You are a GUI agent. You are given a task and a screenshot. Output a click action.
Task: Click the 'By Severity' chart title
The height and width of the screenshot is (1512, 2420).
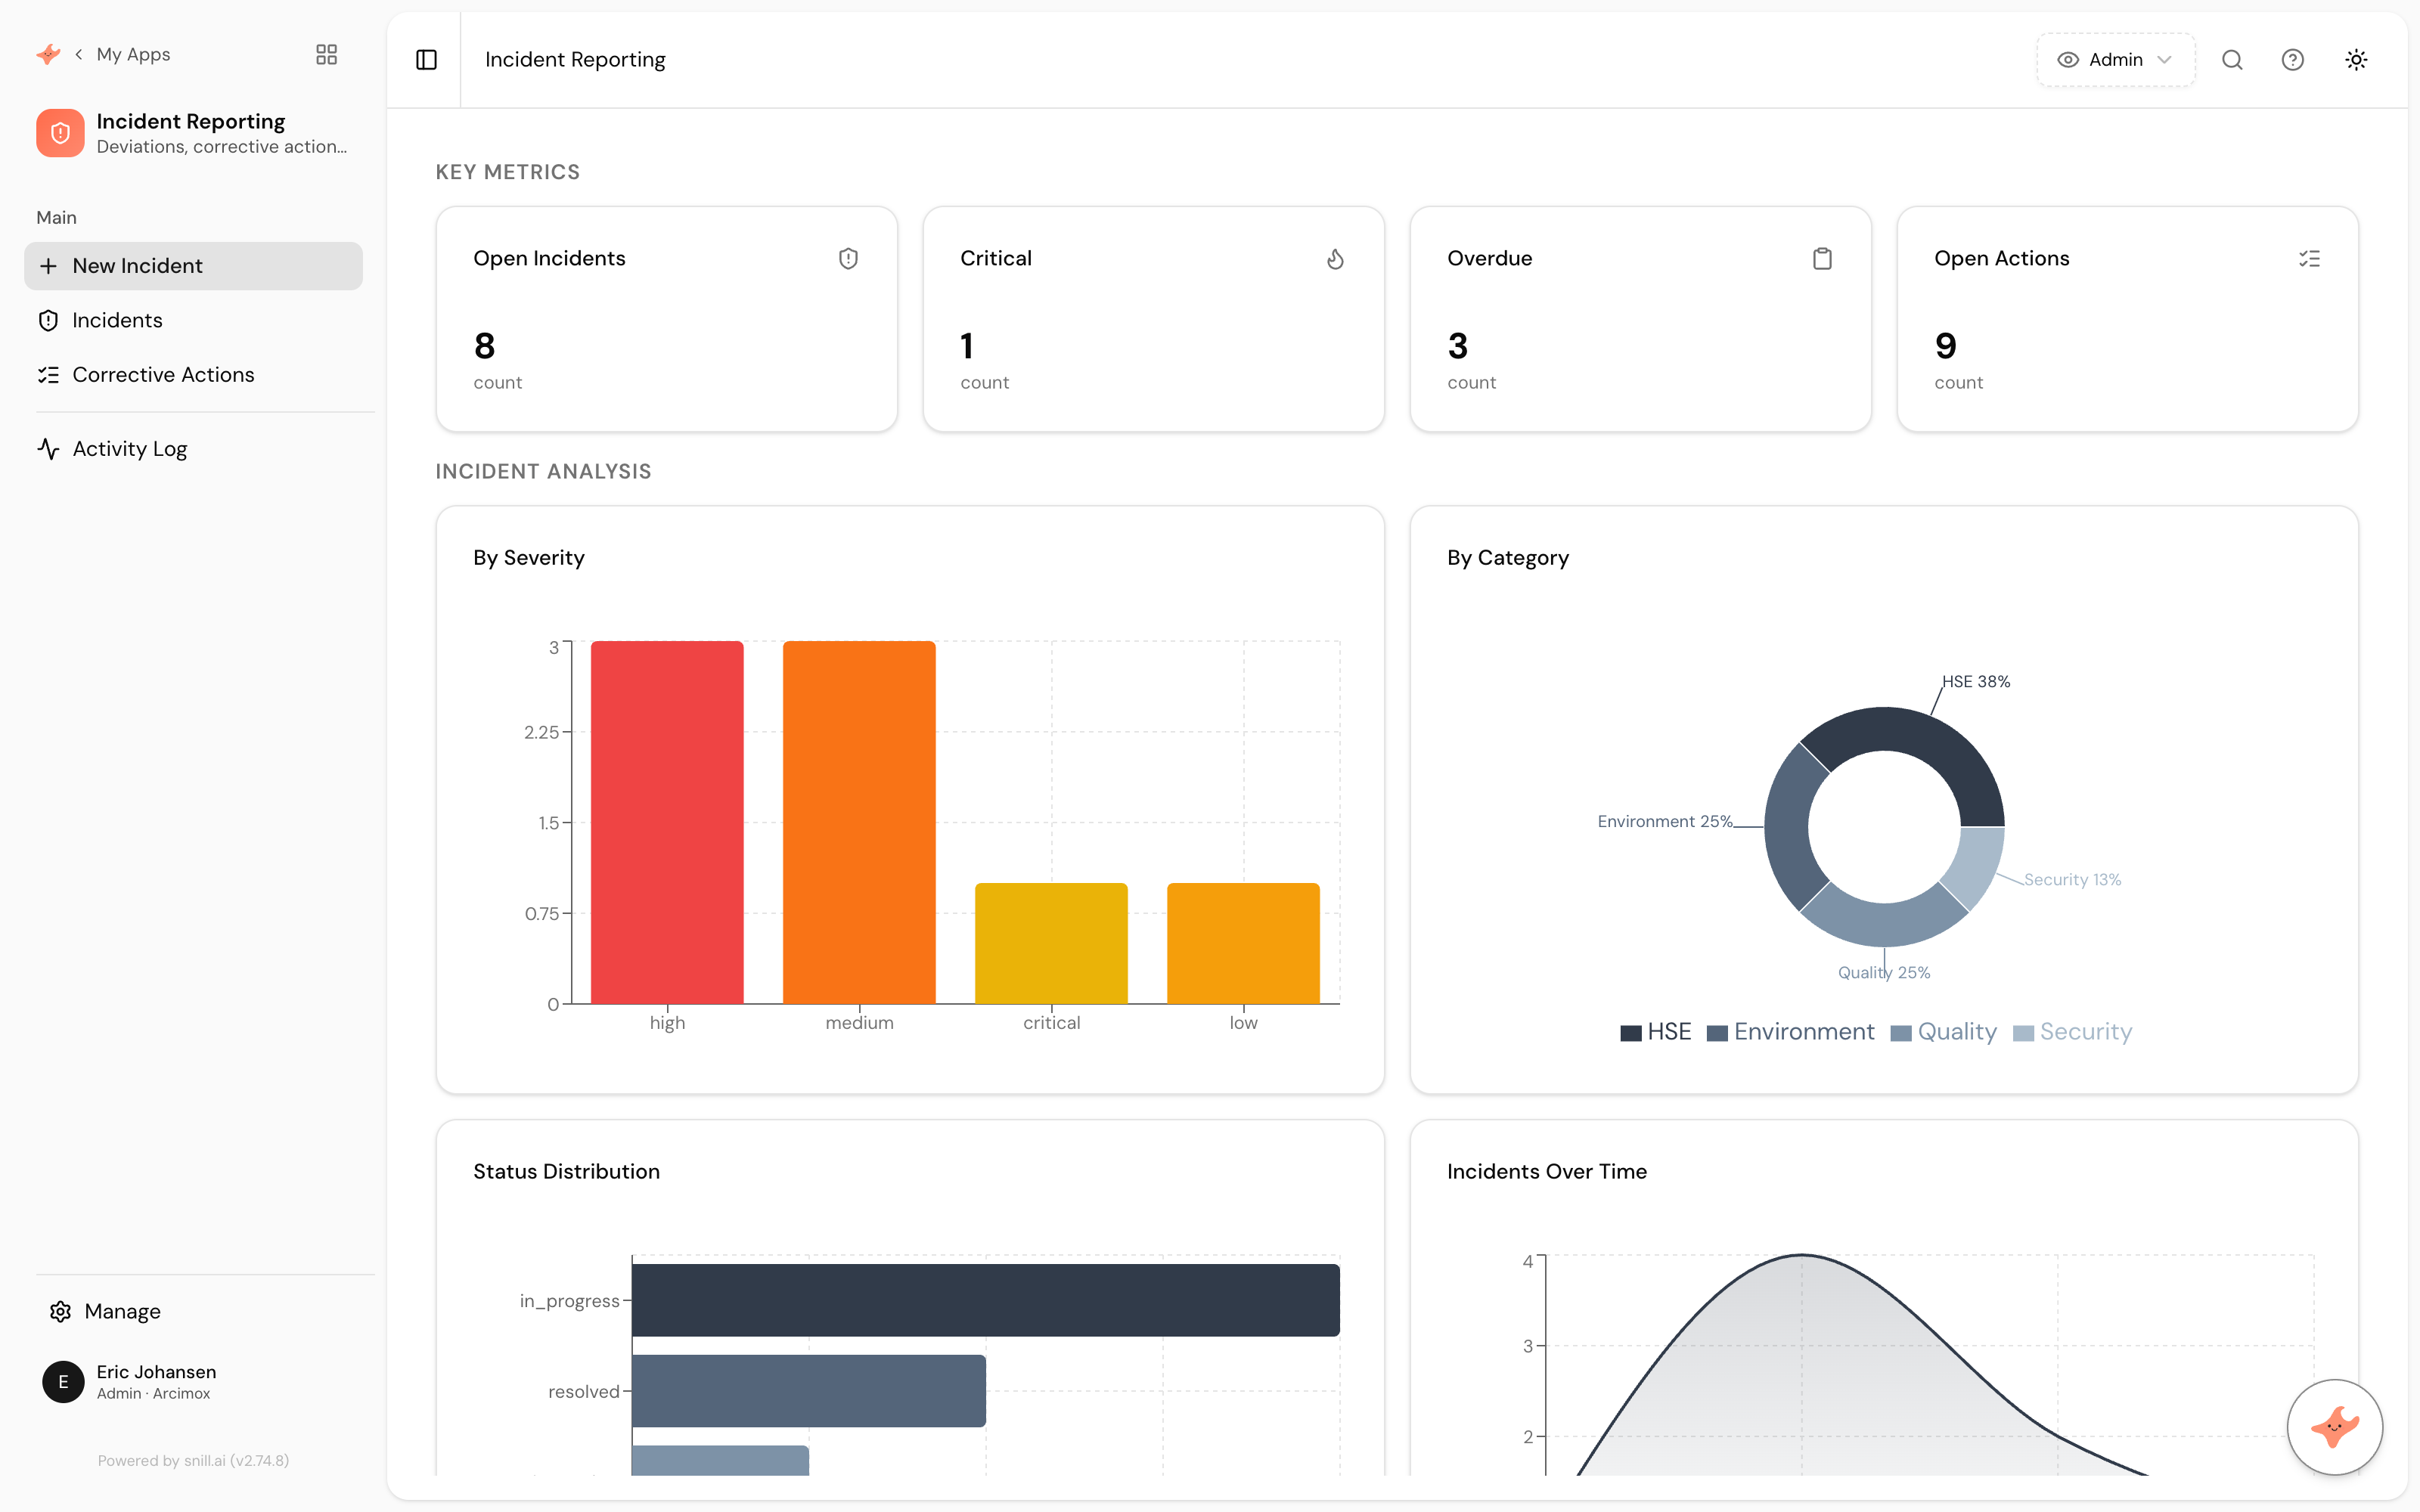pyautogui.click(x=529, y=558)
